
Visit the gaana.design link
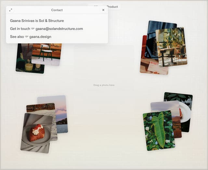tap(40, 37)
